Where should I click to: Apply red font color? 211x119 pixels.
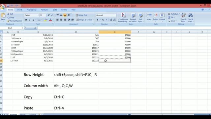(x=50, y=20)
